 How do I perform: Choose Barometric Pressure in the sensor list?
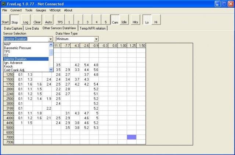(26, 48)
